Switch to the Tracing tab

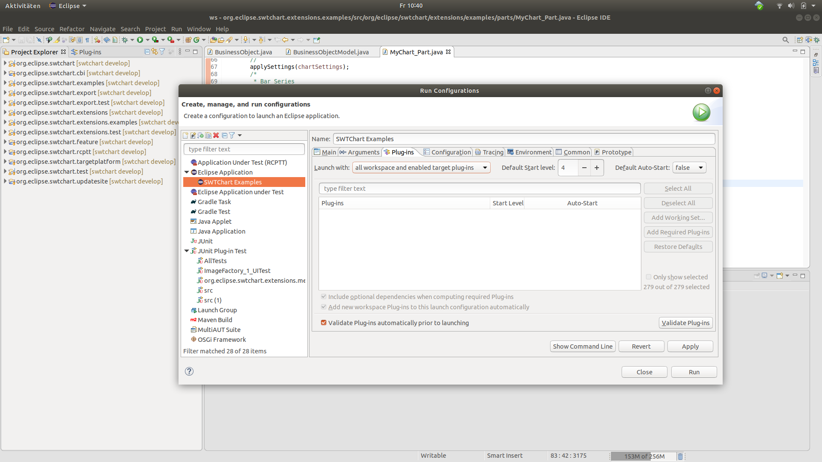click(x=489, y=152)
